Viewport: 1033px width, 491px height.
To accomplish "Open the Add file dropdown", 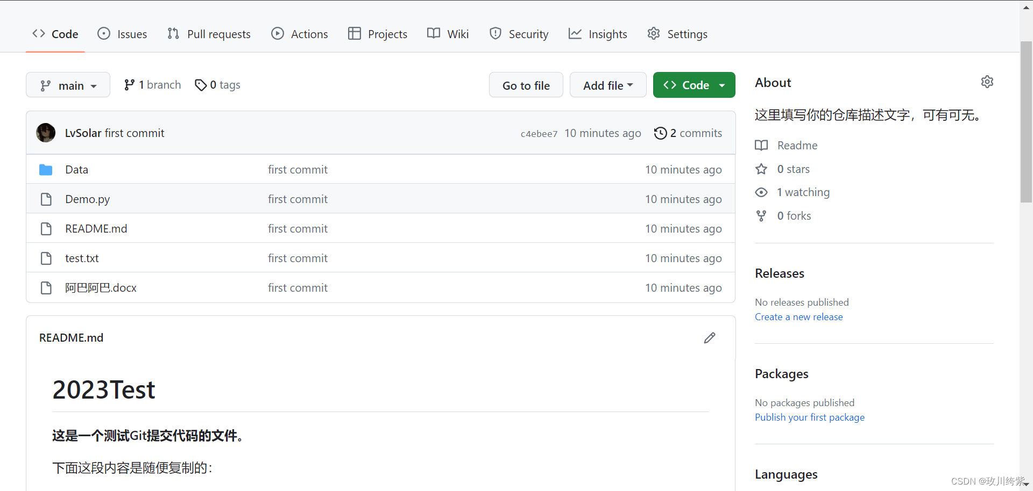I will click(x=608, y=85).
